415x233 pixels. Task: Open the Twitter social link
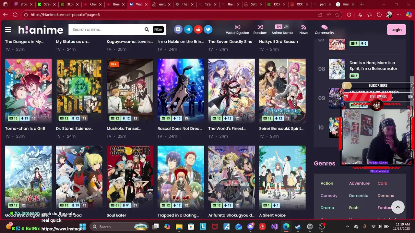click(x=208, y=29)
